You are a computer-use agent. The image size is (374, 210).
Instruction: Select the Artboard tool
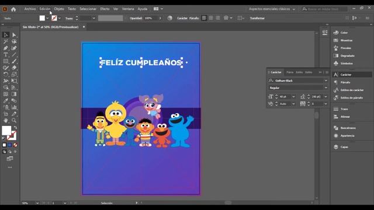coord(6,114)
